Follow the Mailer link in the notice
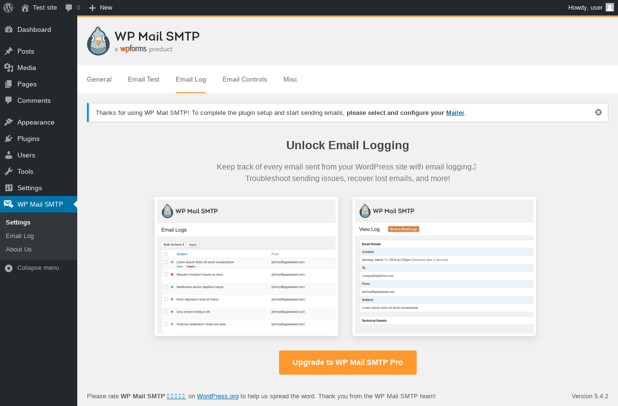 [x=455, y=112]
